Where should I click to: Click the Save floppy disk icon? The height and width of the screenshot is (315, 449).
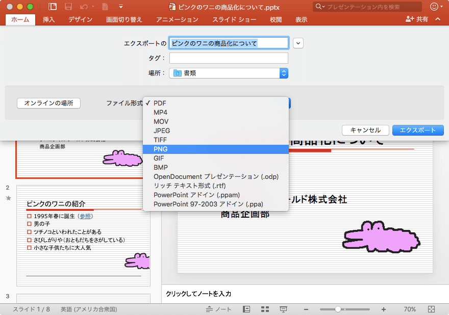click(x=68, y=7)
